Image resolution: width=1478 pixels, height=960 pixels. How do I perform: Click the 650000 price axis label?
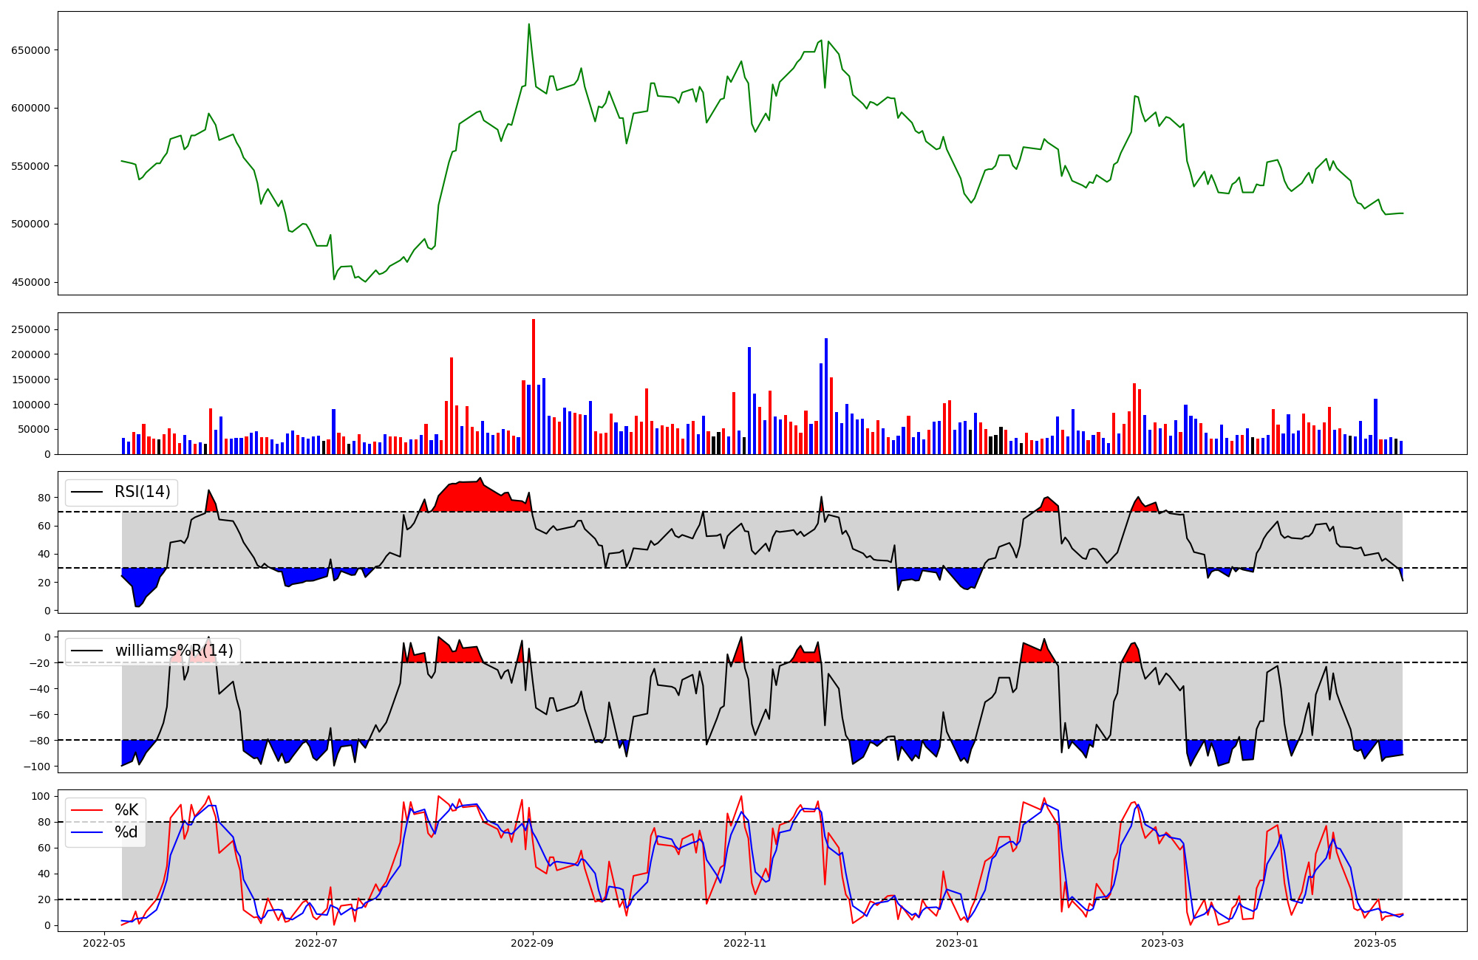click(30, 50)
